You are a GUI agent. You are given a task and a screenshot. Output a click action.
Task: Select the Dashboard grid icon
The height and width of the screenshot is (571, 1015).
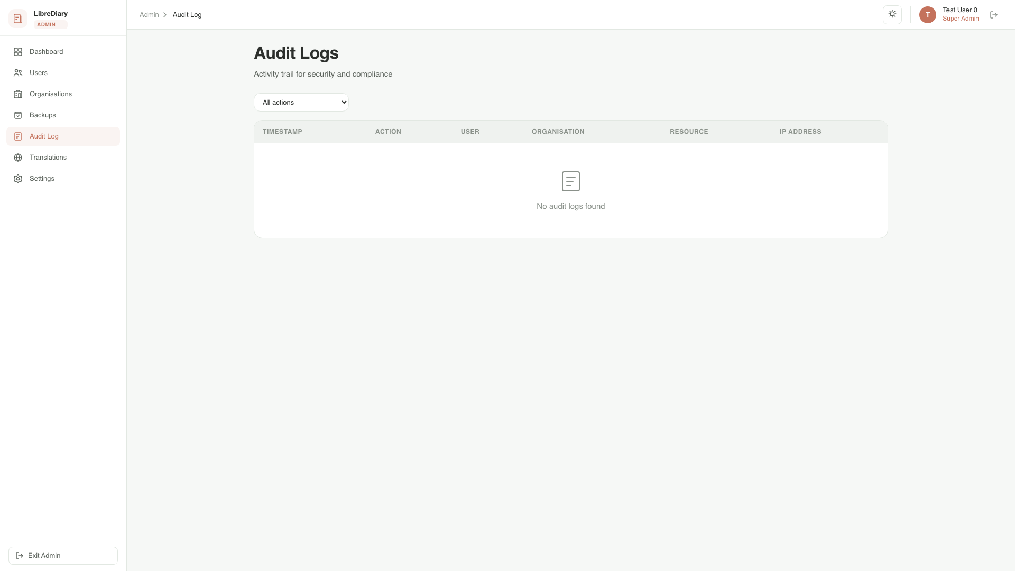(x=19, y=52)
